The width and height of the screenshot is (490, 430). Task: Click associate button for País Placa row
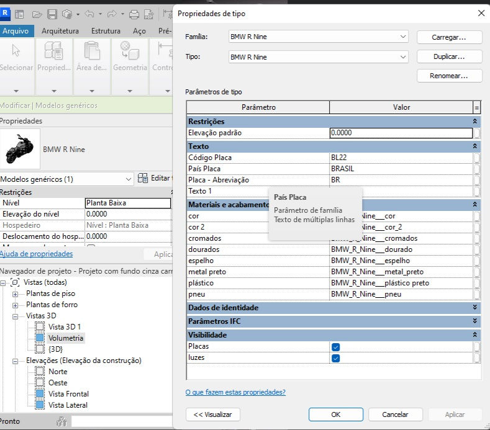pyautogui.click(x=476, y=169)
